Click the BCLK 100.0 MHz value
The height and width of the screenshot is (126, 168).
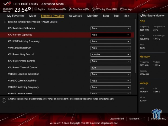point(144,39)
